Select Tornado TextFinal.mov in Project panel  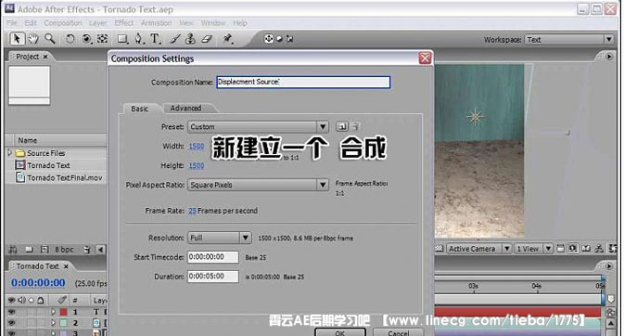click(65, 178)
